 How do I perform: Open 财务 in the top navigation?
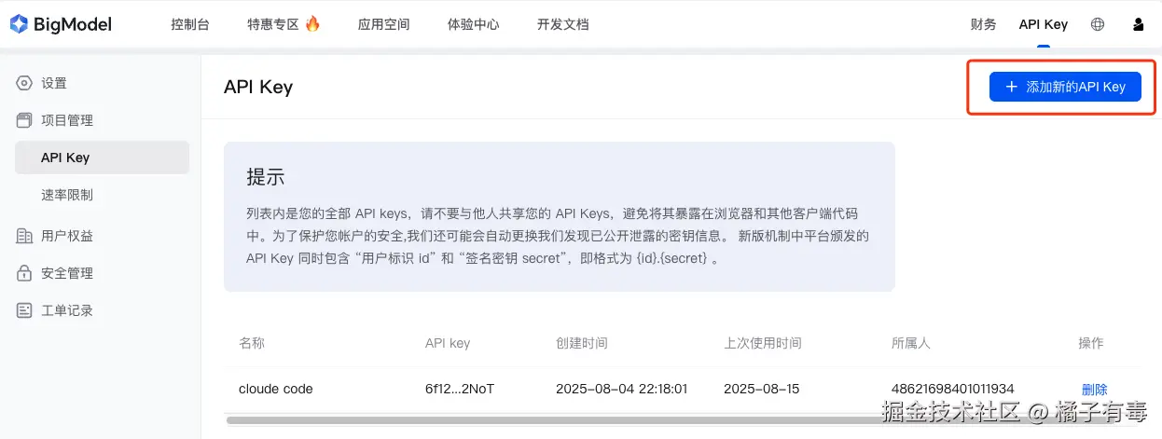[984, 24]
